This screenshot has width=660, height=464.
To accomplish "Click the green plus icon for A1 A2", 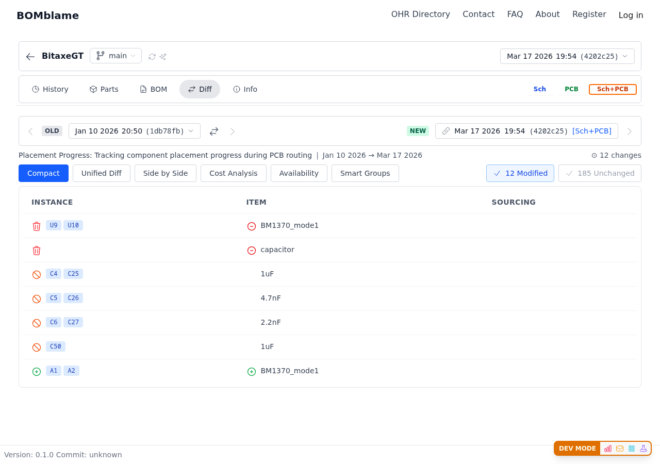I will [x=37, y=372].
